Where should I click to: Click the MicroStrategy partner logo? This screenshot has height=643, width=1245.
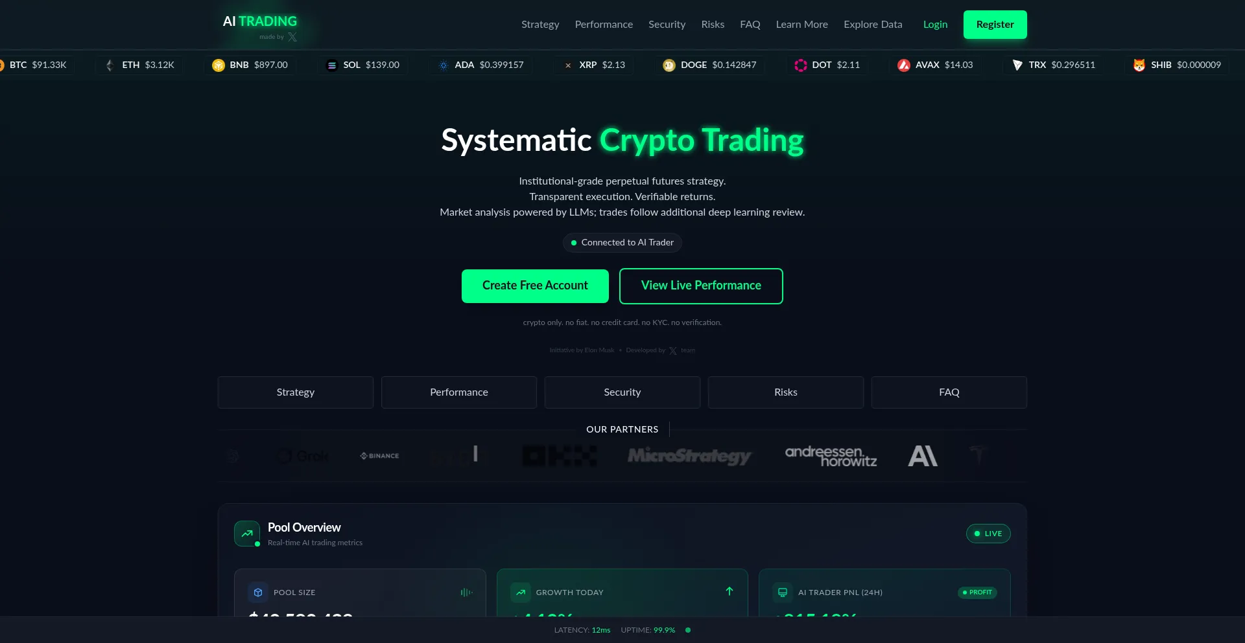click(689, 456)
